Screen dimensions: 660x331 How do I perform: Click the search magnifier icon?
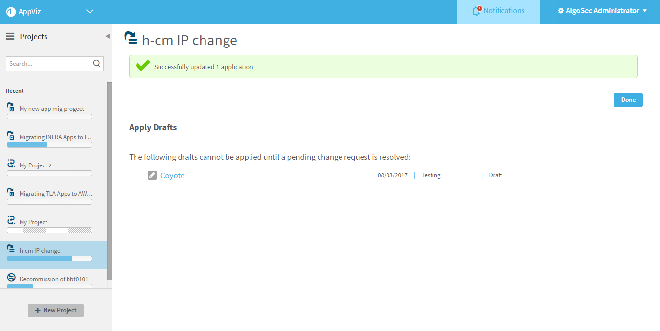tap(96, 63)
